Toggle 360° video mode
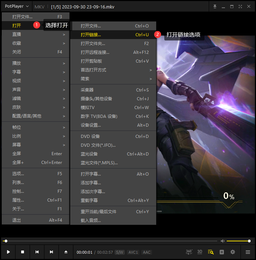Viewport: 256px width, 260px height. pos(189,252)
